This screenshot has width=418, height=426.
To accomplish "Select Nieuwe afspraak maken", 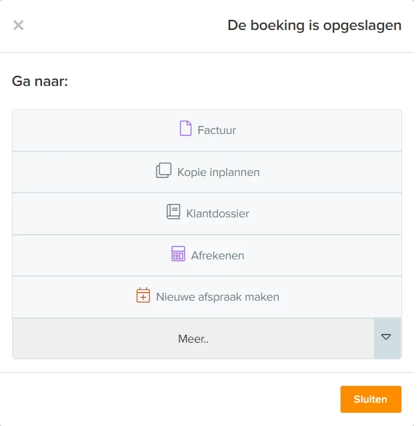I will 207,297.
